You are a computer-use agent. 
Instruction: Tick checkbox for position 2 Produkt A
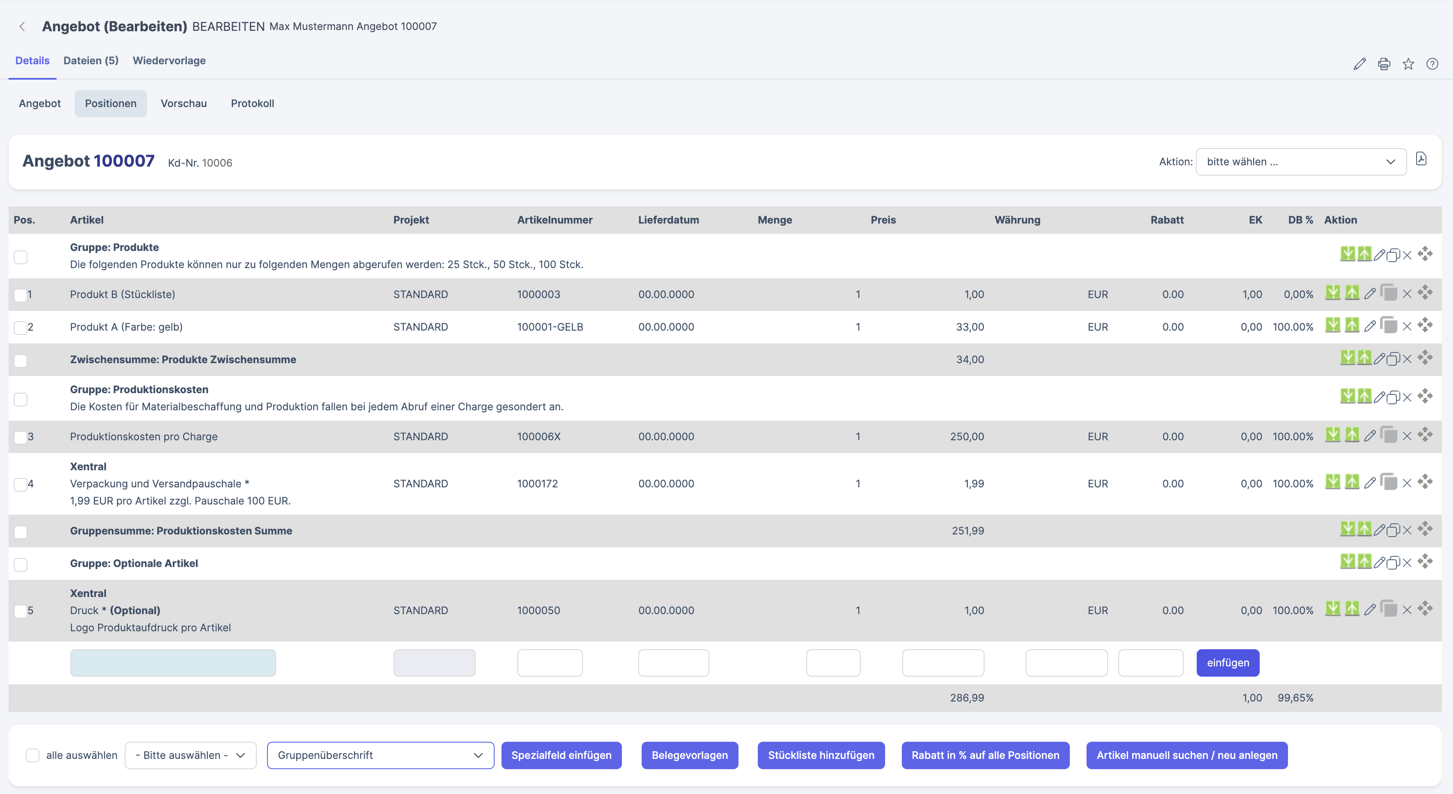point(20,327)
